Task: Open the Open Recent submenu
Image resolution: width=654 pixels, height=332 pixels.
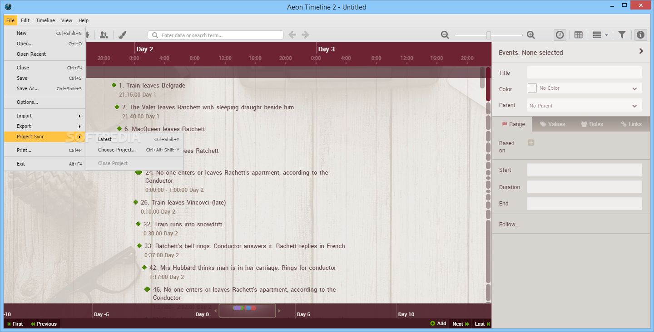Action: [45, 54]
